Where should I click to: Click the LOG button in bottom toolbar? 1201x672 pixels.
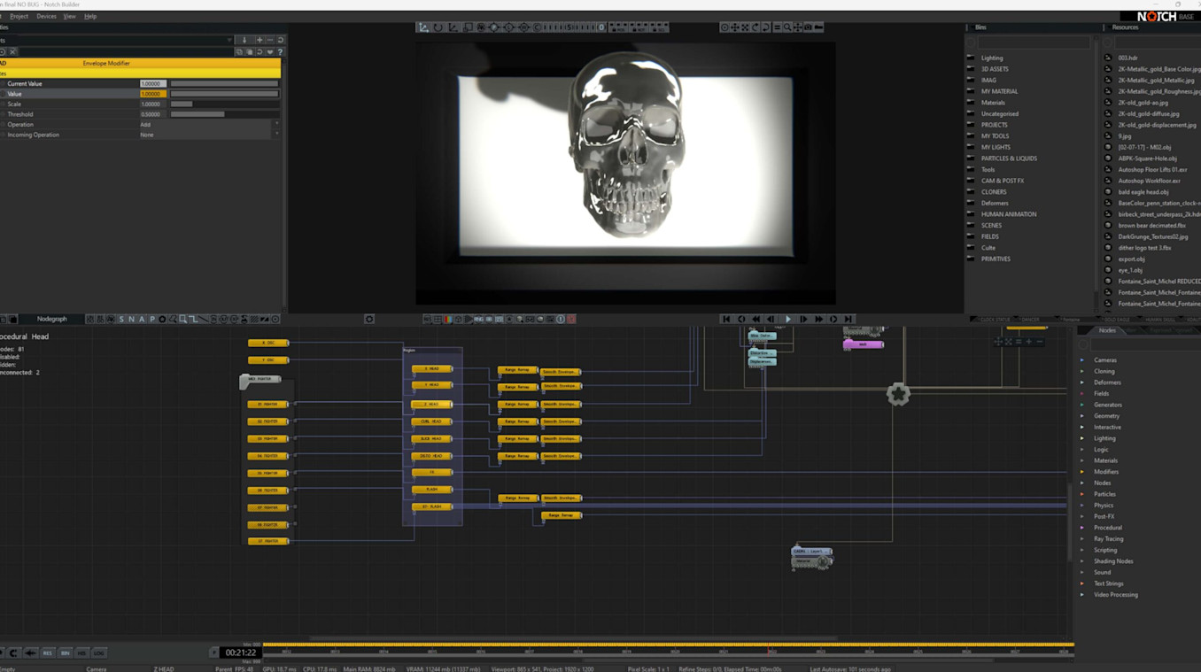[x=99, y=653]
